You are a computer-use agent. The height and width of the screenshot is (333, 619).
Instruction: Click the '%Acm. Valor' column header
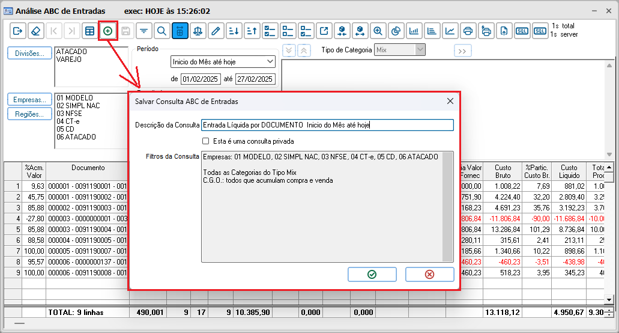pos(34,171)
